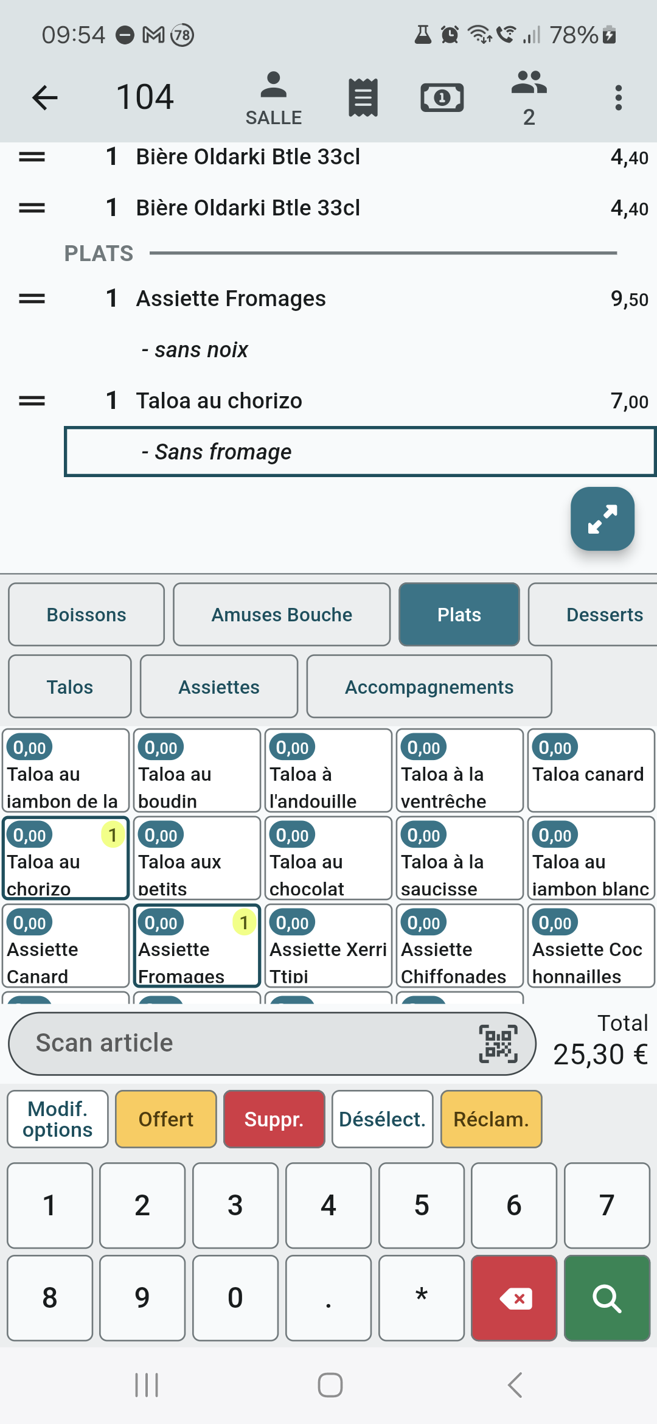The image size is (657, 1424).
Task: Add a Taloa canard item
Action: pyautogui.click(x=591, y=770)
